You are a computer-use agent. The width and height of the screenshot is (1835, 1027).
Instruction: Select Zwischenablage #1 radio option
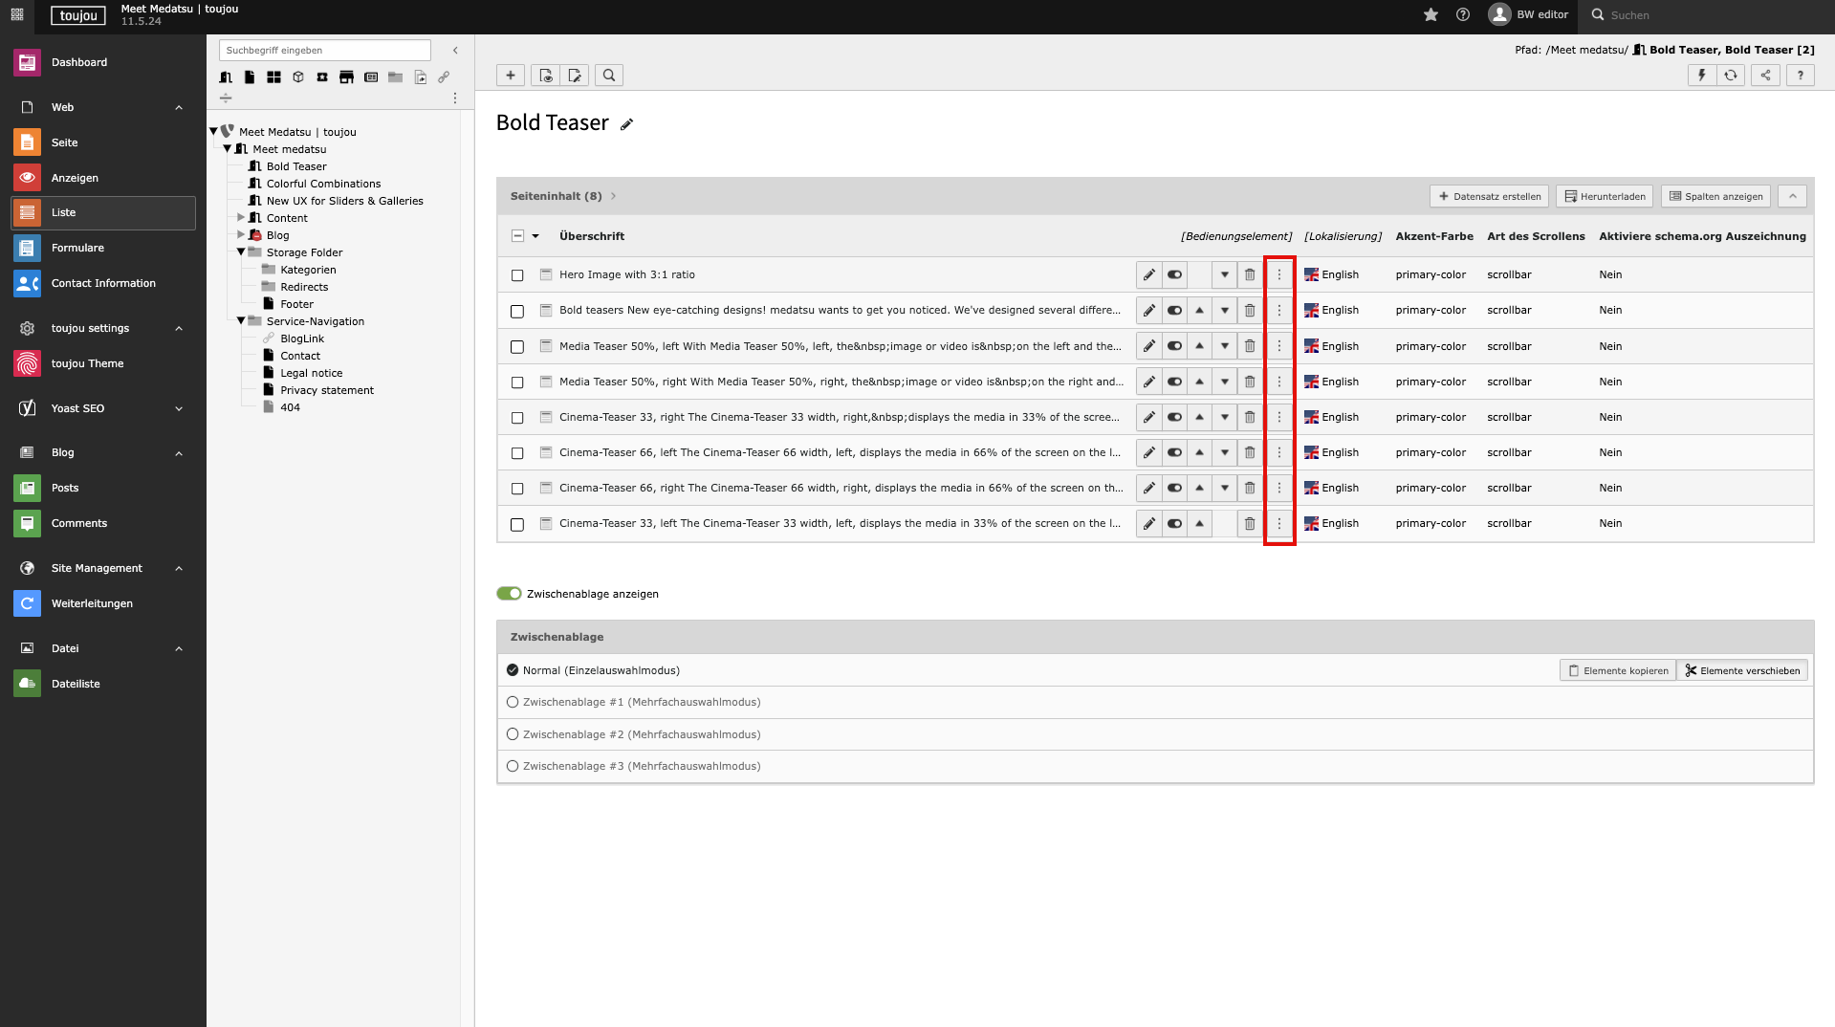click(513, 702)
